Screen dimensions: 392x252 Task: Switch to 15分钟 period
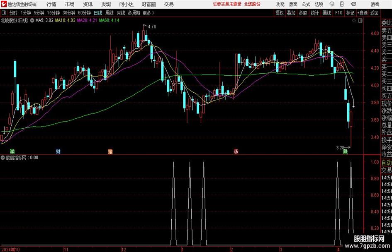coord(54,13)
